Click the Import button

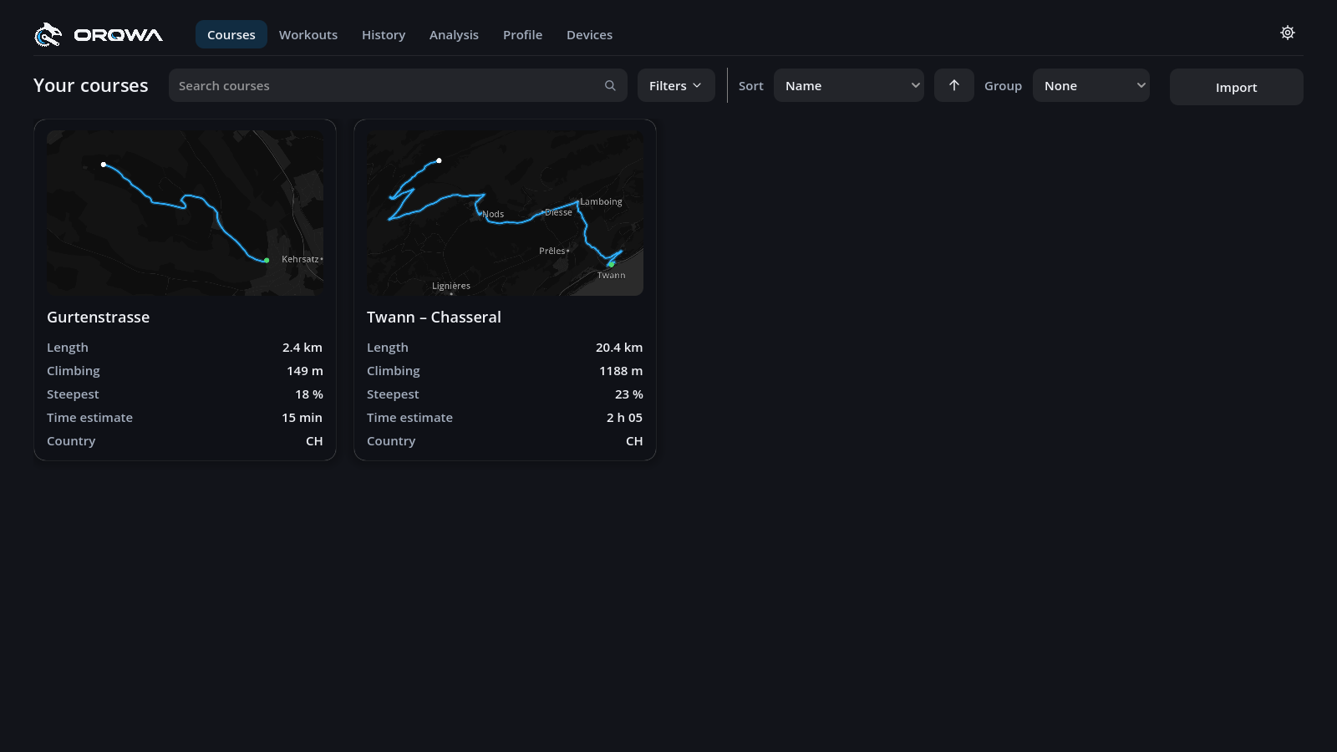(1237, 87)
